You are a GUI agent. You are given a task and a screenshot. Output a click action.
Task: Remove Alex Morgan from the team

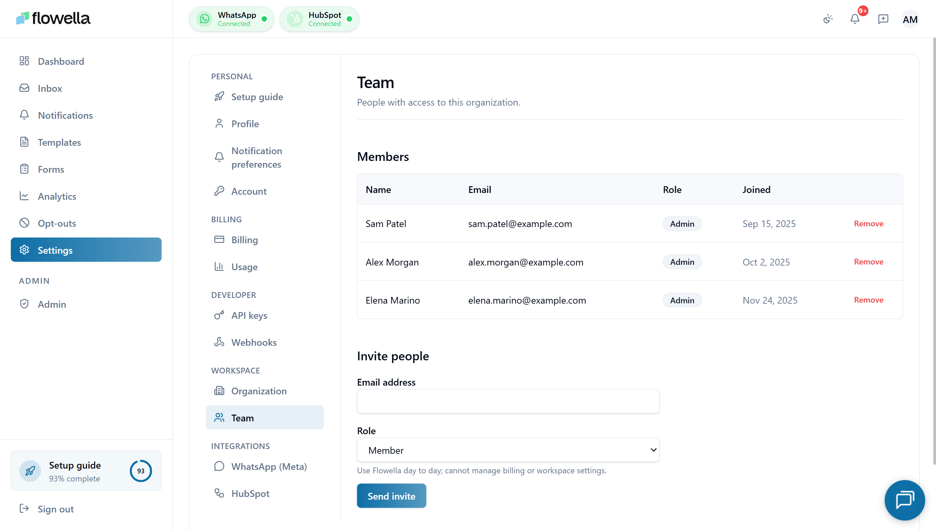coord(868,262)
